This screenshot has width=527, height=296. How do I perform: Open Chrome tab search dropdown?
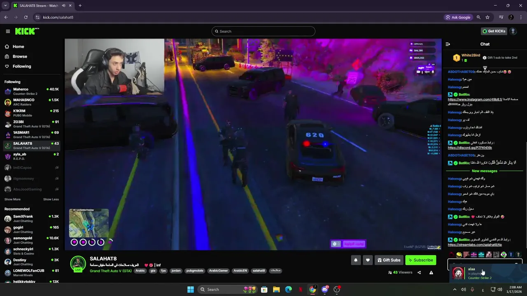[5, 6]
